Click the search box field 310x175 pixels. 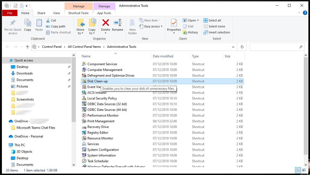[x=274, y=47]
